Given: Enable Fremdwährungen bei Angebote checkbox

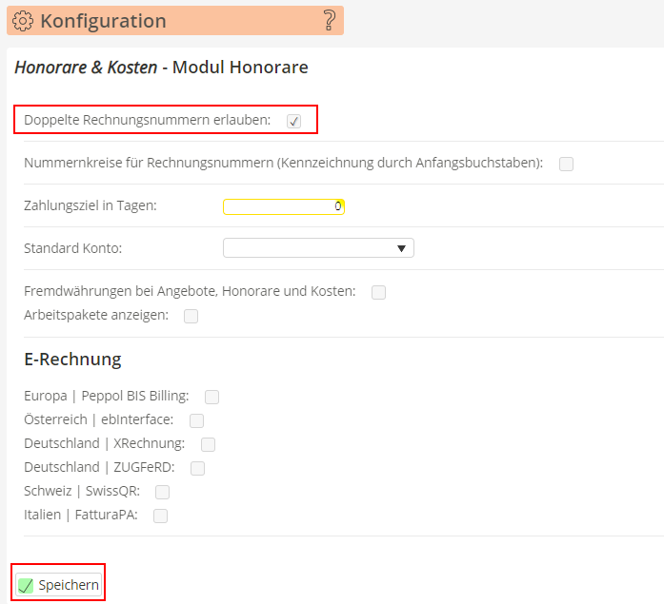Looking at the screenshot, I should [x=378, y=292].
